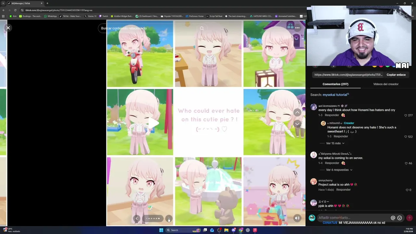The height and width of the screenshot is (234, 416).
Task: Open the Twitch bookmark
Action: pyautogui.click(x=104, y=16)
